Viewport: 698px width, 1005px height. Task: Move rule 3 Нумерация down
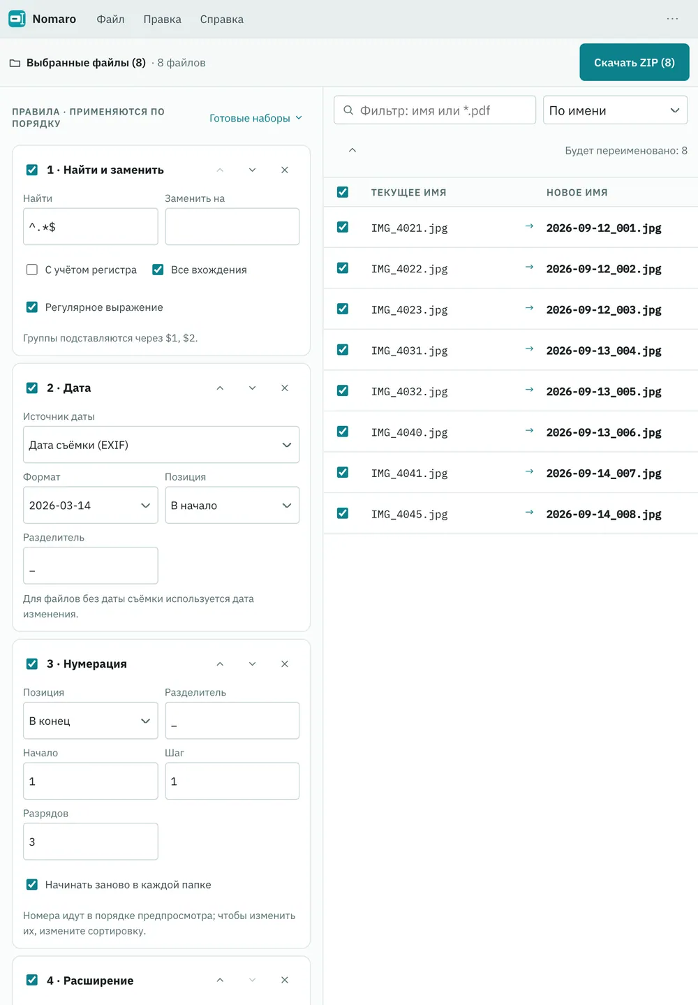point(252,663)
